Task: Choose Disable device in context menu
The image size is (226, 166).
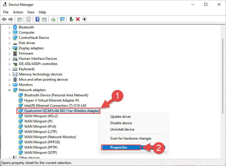Action: coord(121,123)
